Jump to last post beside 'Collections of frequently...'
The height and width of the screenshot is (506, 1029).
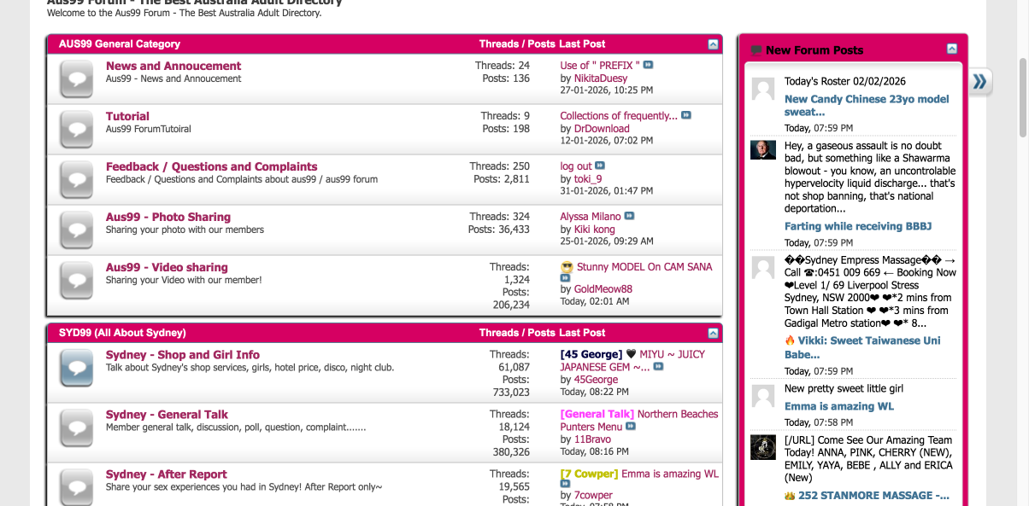[685, 115]
